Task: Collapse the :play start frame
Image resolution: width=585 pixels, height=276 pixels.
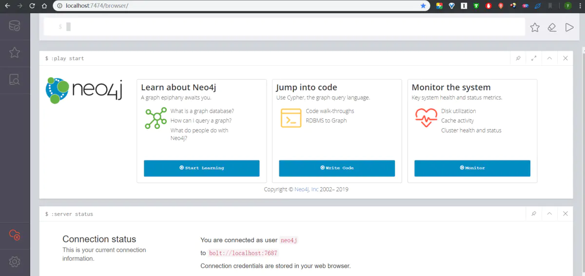Action: [x=549, y=58]
